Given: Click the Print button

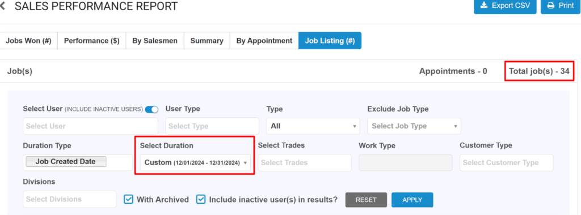Looking at the screenshot, I should point(561,6).
